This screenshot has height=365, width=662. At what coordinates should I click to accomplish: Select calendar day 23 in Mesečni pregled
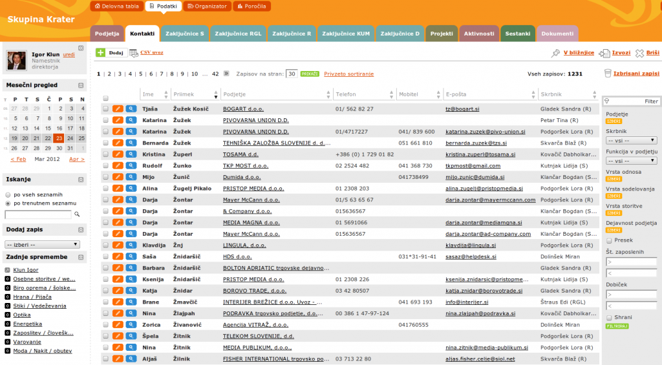click(59, 138)
